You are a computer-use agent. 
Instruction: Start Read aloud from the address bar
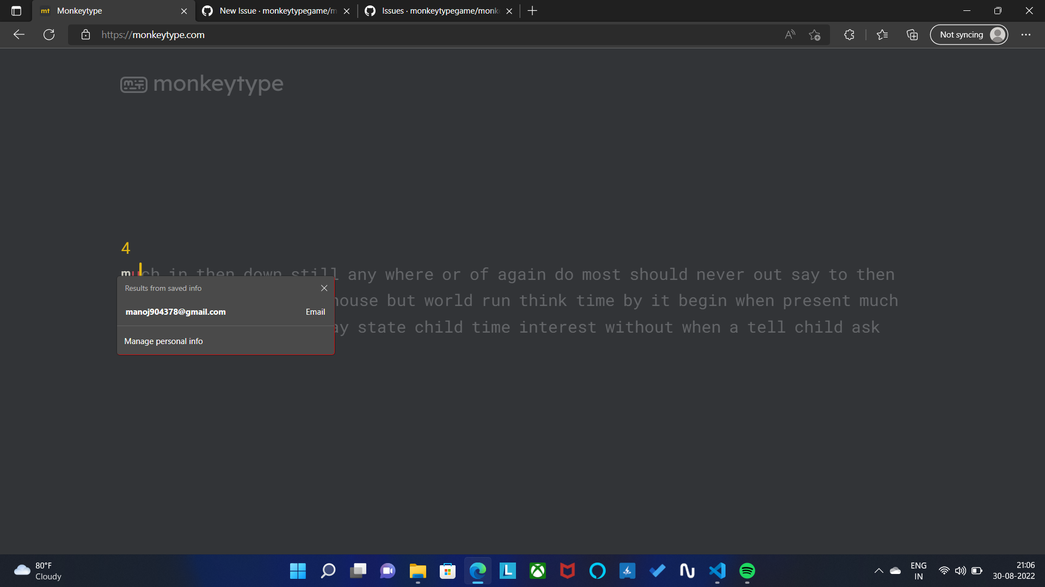790,34
